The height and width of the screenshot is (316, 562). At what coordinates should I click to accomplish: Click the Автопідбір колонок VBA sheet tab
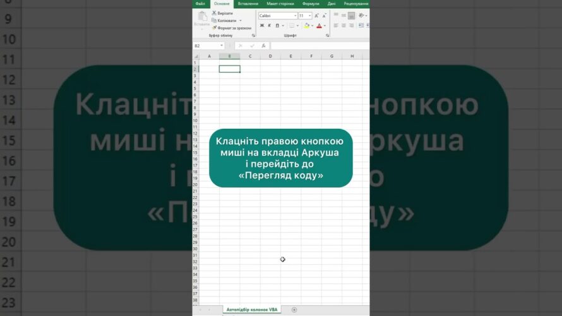pyautogui.click(x=251, y=310)
